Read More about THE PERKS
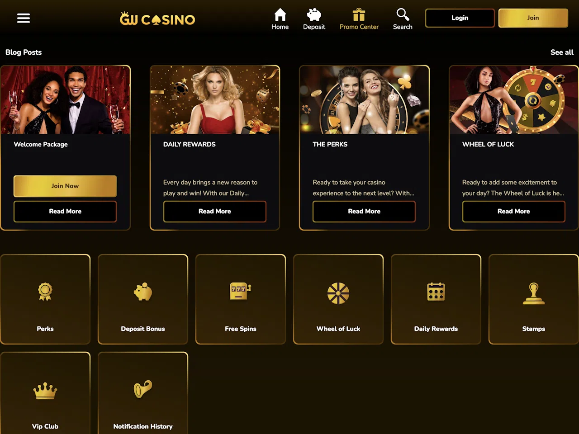This screenshot has height=434, width=579. [x=364, y=212]
